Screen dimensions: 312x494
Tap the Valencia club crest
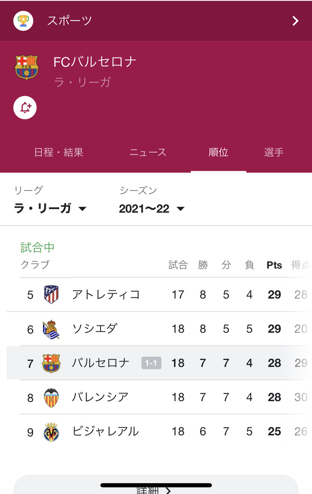(51, 397)
